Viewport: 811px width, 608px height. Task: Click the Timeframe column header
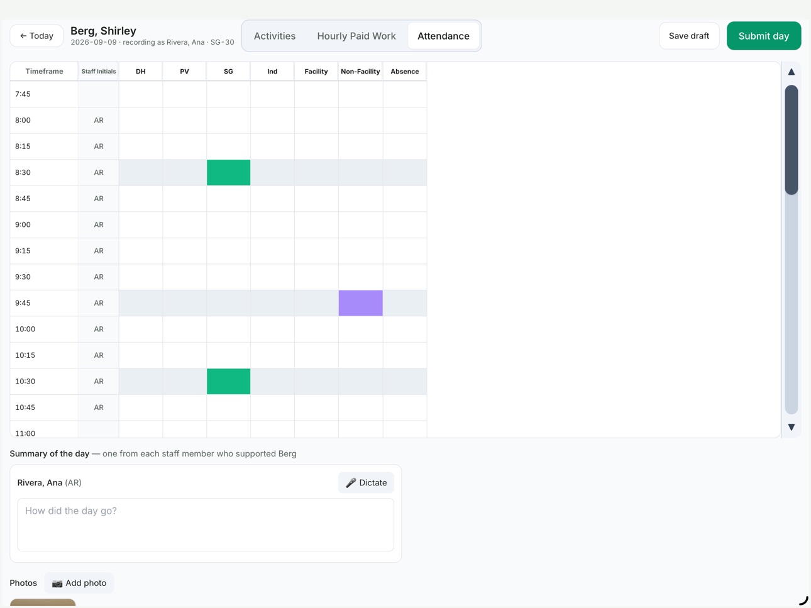pyautogui.click(x=44, y=72)
